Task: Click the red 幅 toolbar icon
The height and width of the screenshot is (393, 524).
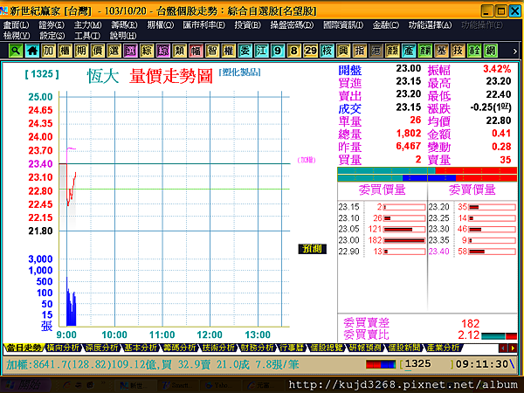Action: click(196, 51)
